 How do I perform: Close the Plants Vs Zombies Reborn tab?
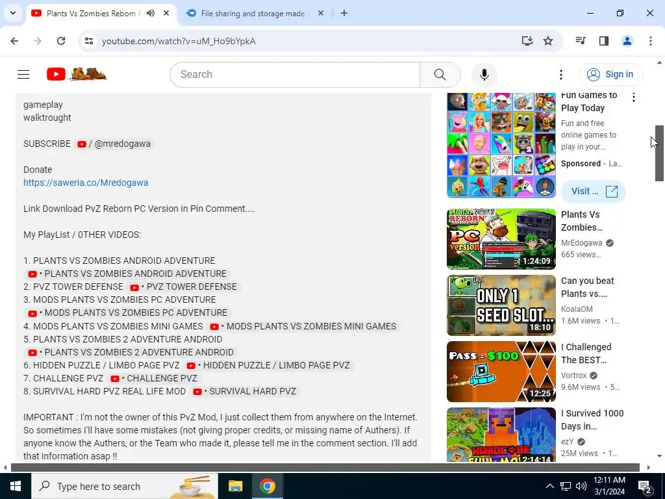[166, 13]
